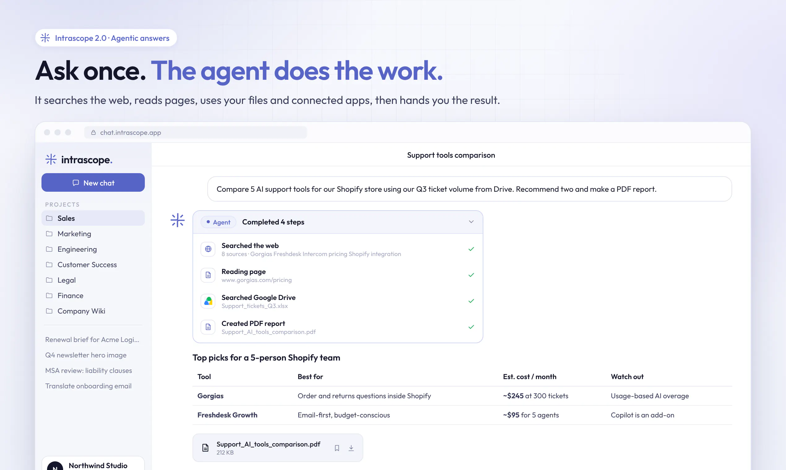Open the Marketing project folder
The width and height of the screenshot is (786, 470).
(x=93, y=233)
